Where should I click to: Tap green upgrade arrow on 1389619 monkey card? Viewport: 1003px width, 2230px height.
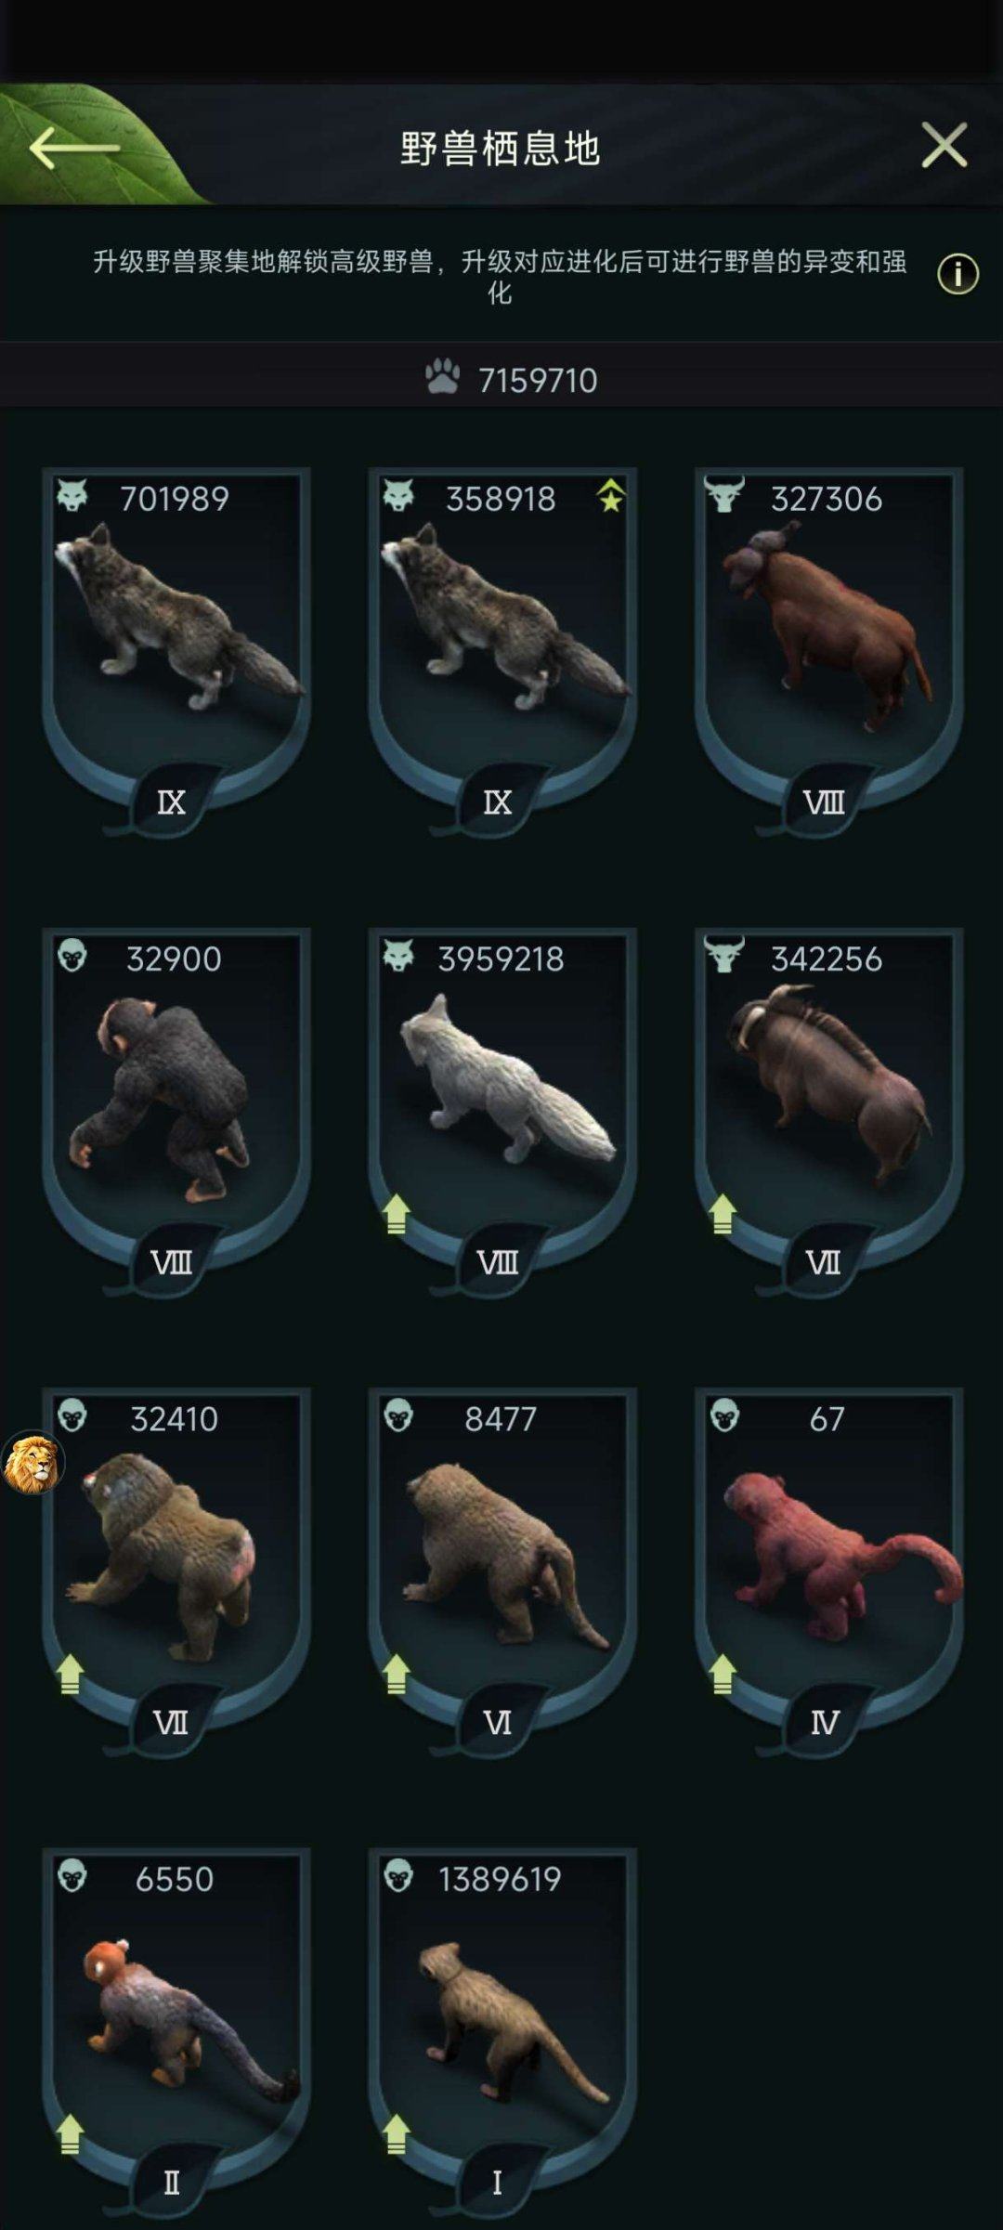[x=397, y=2133]
